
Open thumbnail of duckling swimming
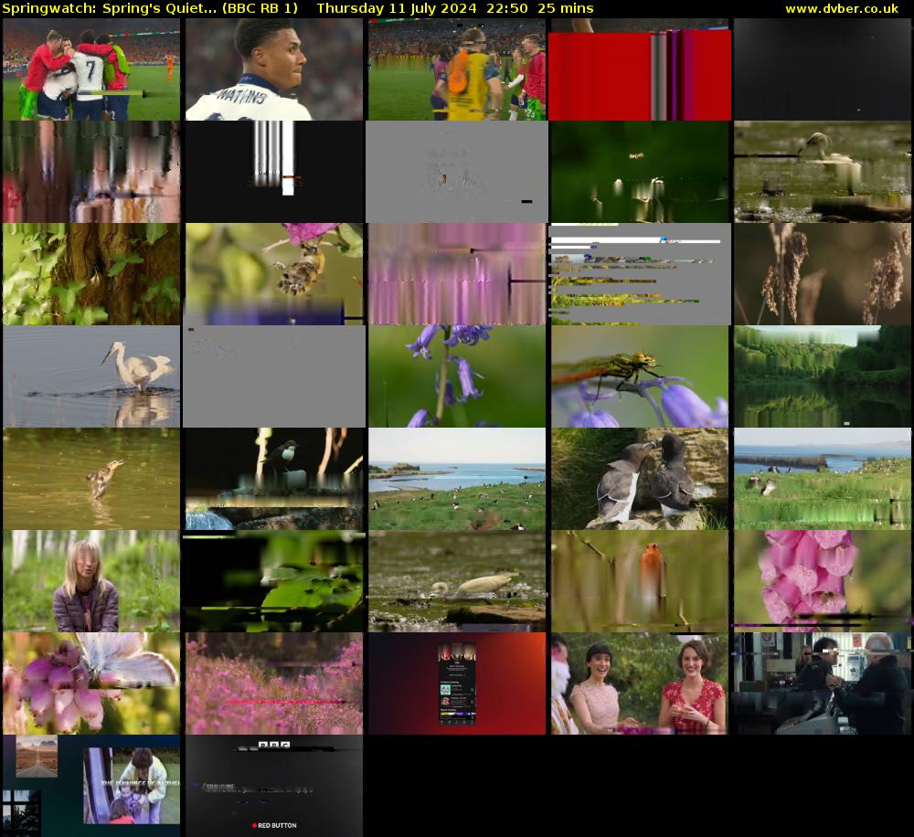tap(91, 479)
